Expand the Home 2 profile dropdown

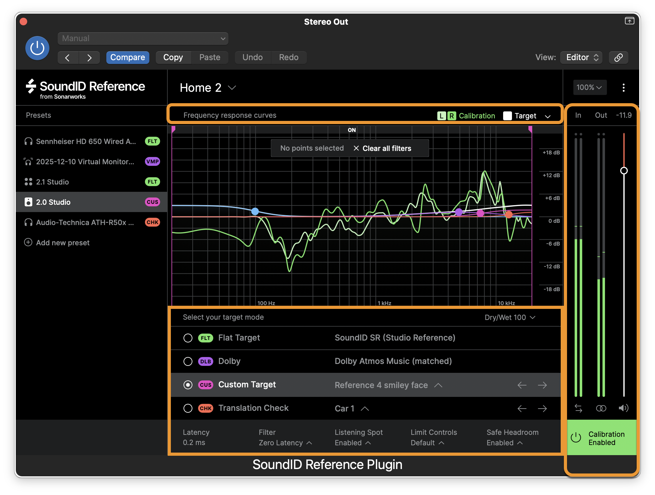point(208,88)
